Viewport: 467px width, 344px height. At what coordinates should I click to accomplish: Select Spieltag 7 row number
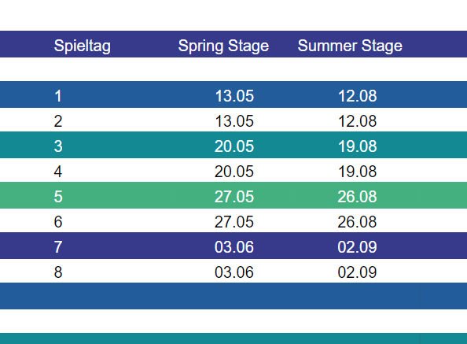click(x=58, y=247)
